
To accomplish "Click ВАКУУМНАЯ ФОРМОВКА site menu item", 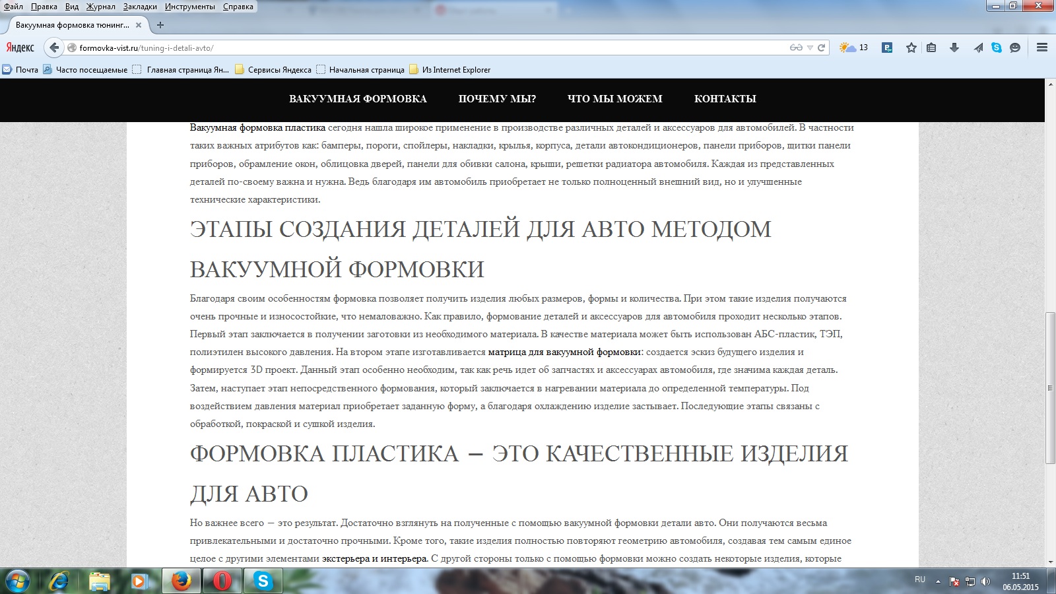I will pos(358,99).
